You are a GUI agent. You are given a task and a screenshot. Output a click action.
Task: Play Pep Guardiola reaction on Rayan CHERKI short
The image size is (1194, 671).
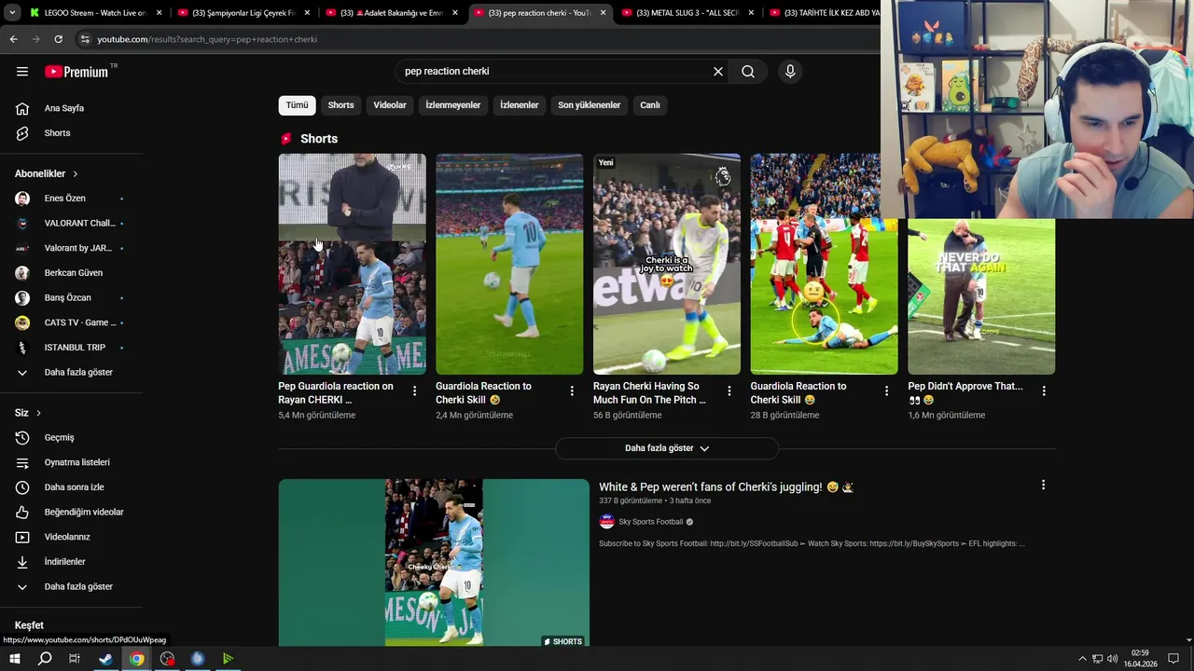(352, 264)
